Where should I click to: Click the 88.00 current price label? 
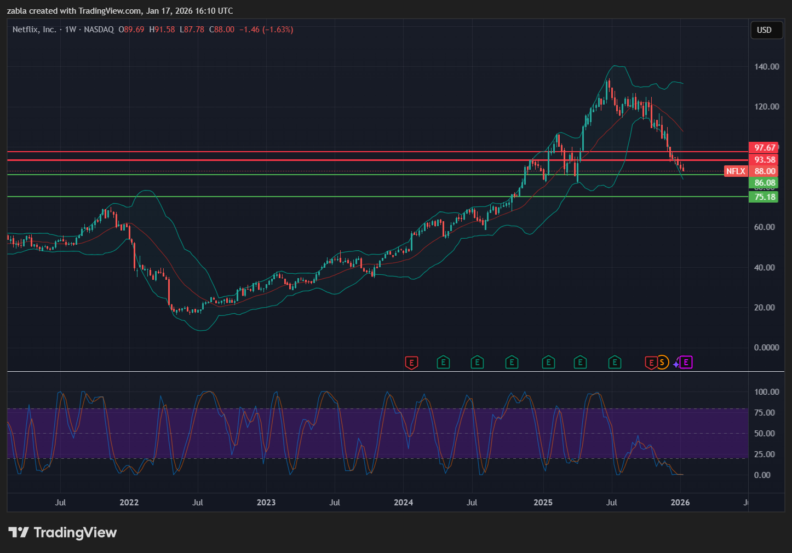[765, 171]
